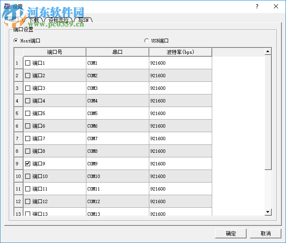Image resolution: width=286 pixels, height=243 pixels.
Task: Select the COM10 cell
Action: click(117, 176)
